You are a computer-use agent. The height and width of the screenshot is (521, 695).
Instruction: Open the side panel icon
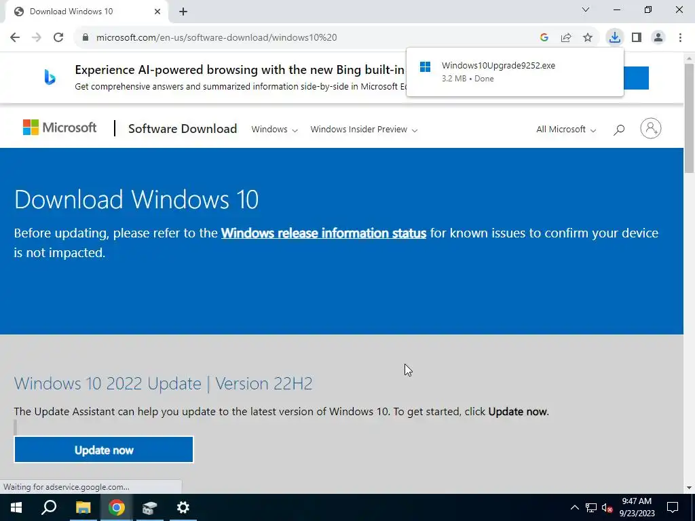pos(637,38)
